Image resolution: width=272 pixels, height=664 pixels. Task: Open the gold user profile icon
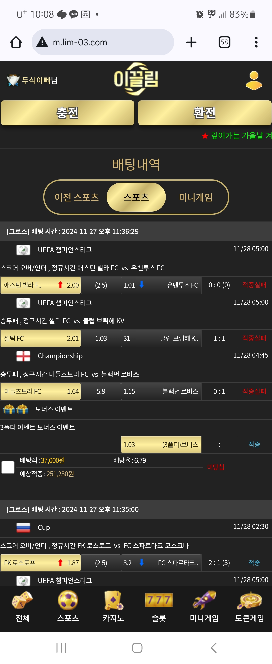tap(254, 80)
